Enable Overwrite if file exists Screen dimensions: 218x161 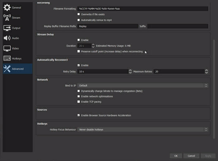coord(78,14)
